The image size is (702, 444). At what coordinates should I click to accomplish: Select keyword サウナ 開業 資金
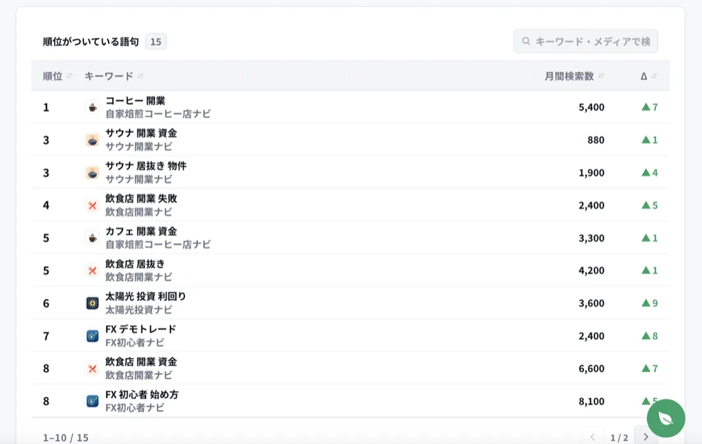[141, 134]
